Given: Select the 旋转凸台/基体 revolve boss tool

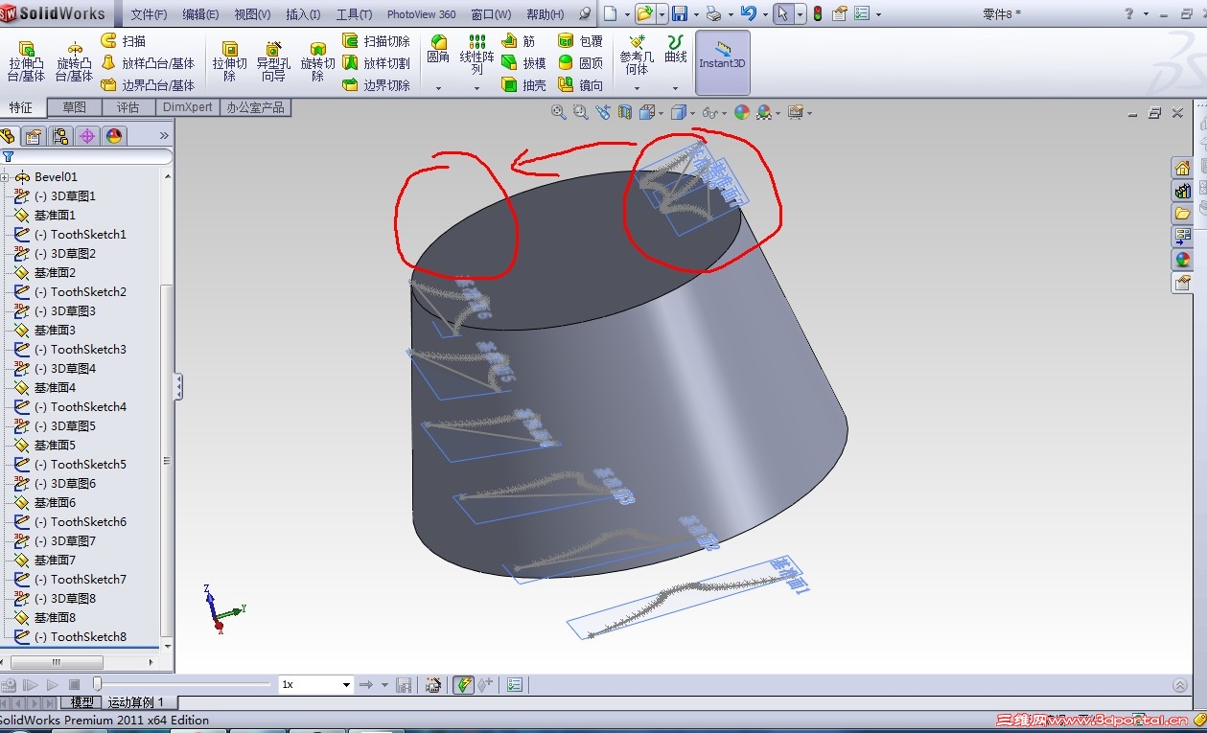Looking at the screenshot, I should click(74, 61).
